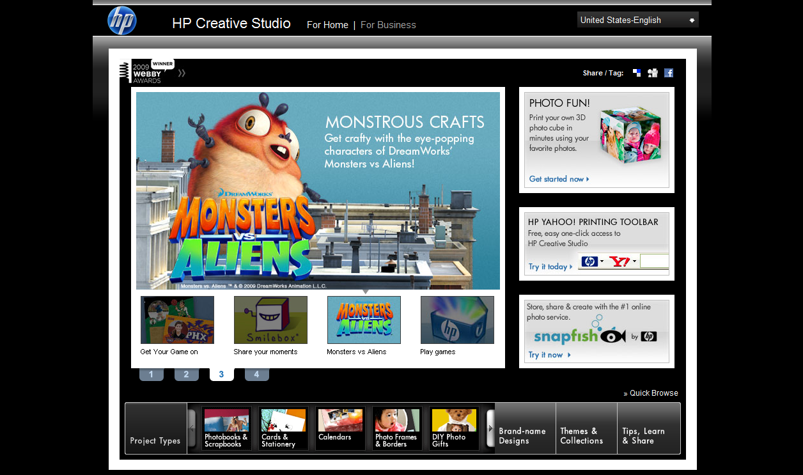
Task: Expand the Quick Browse section
Action: pos(653,393)
